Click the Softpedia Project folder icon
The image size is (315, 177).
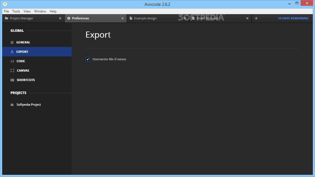12,105
